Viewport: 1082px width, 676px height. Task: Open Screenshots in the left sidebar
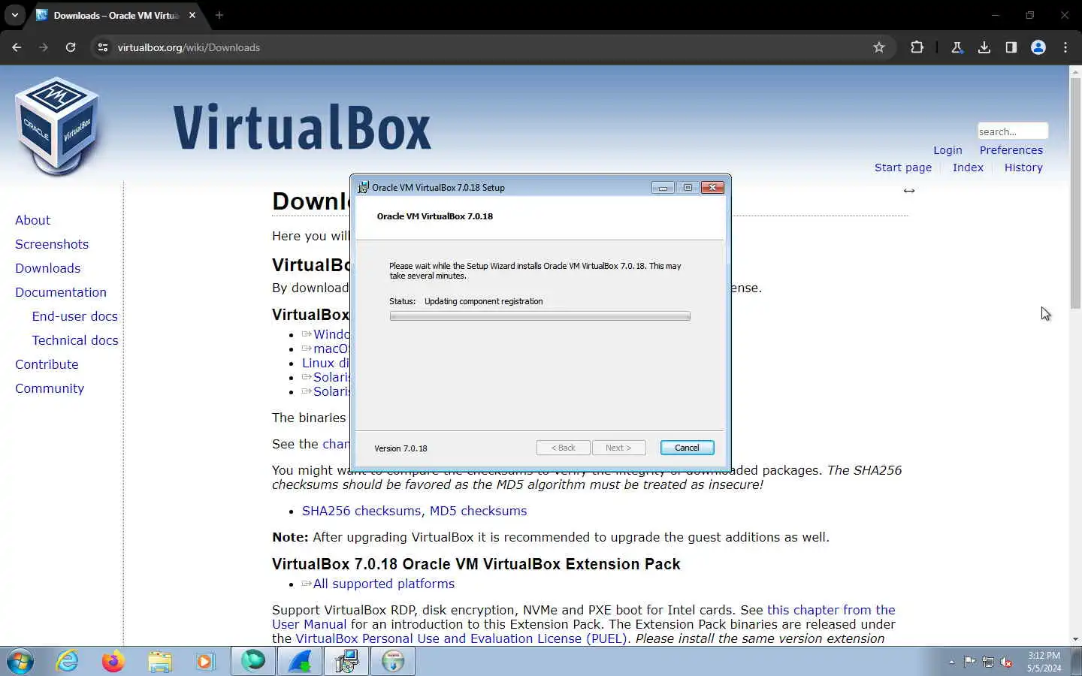coord(52,244)
